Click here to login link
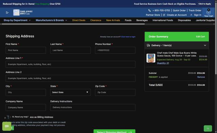217x133 pixels. pos(128,37)
